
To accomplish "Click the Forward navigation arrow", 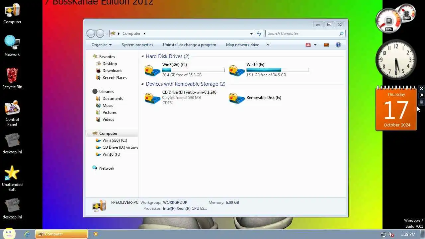I will 100,34.
